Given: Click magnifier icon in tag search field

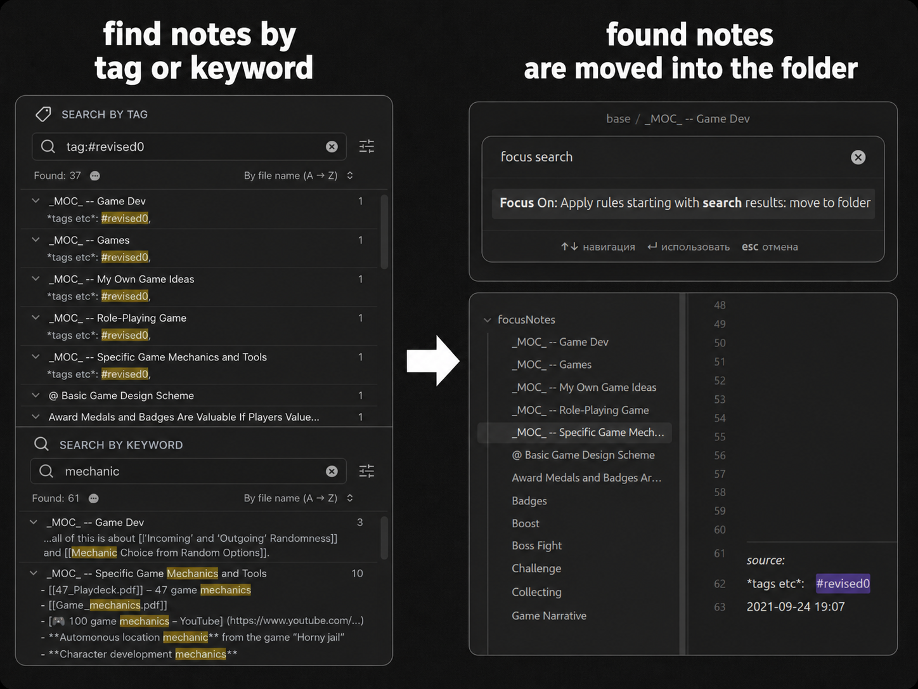Looking at the screenshot, I should [48, 147].
